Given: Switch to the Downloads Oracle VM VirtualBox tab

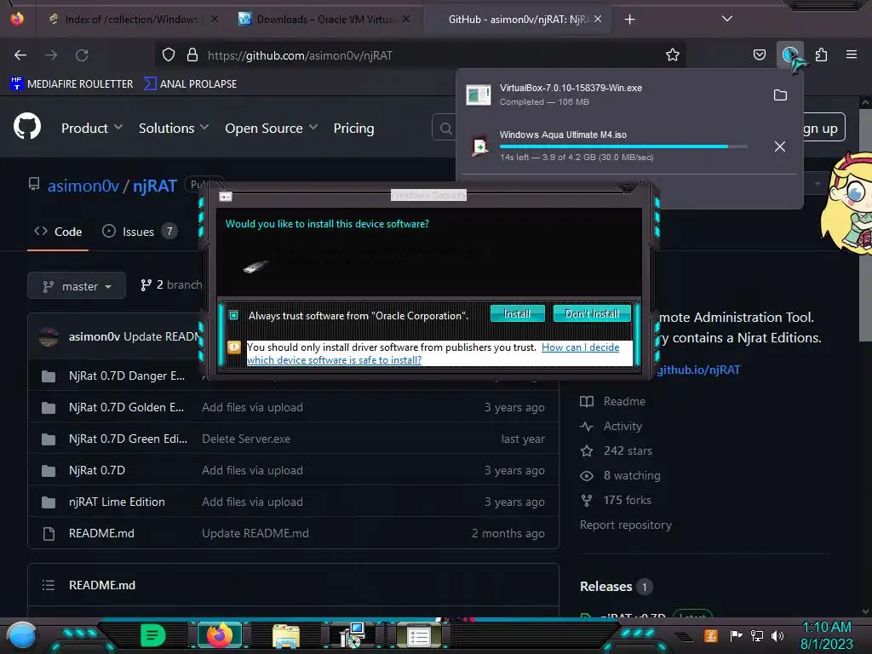Looking at the screenshot, I should [x=326, y=20].
